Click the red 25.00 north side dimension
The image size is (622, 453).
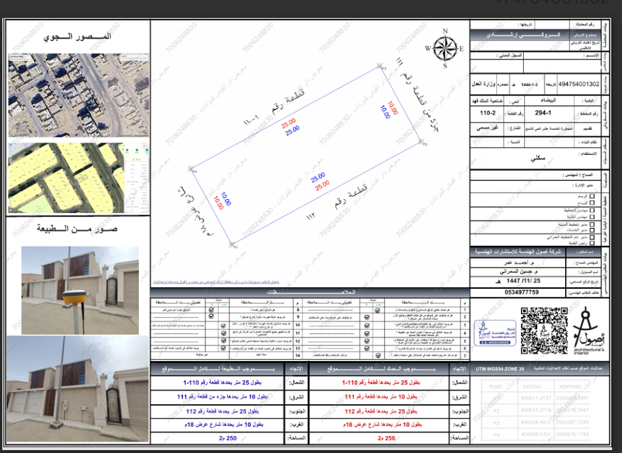[289, 124]
